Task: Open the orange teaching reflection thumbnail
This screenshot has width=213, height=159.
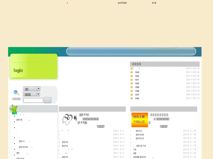Action: coord(140,120)
